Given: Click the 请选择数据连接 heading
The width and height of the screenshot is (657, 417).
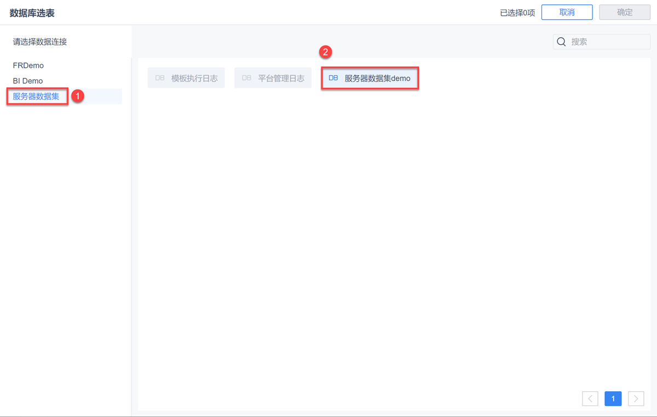Looking at the screenshot, I should click(x=40, y=42).
